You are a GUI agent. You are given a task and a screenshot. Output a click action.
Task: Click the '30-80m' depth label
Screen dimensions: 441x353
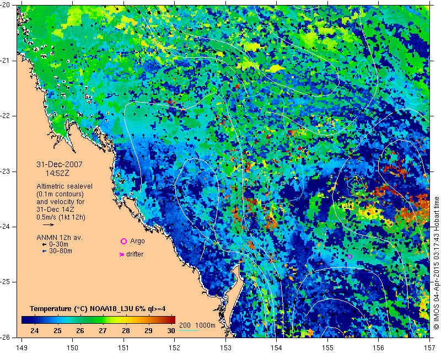point(61,251)
